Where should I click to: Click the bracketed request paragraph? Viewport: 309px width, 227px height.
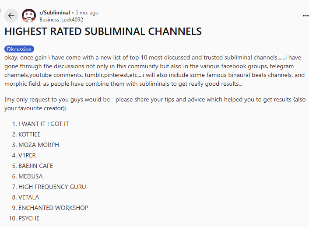coord(155,104)
